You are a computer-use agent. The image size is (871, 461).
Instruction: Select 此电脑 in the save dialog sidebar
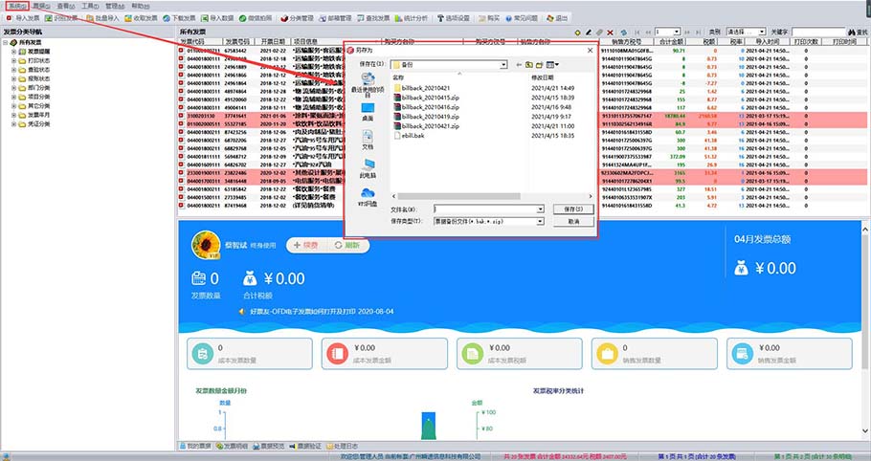368,170
